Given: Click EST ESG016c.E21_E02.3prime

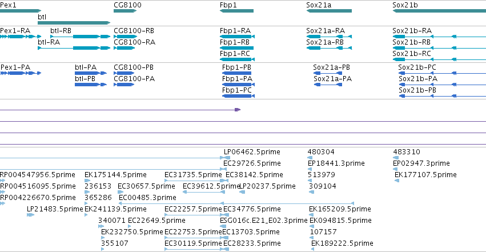Looking at the screenshot, I should 222,226.
